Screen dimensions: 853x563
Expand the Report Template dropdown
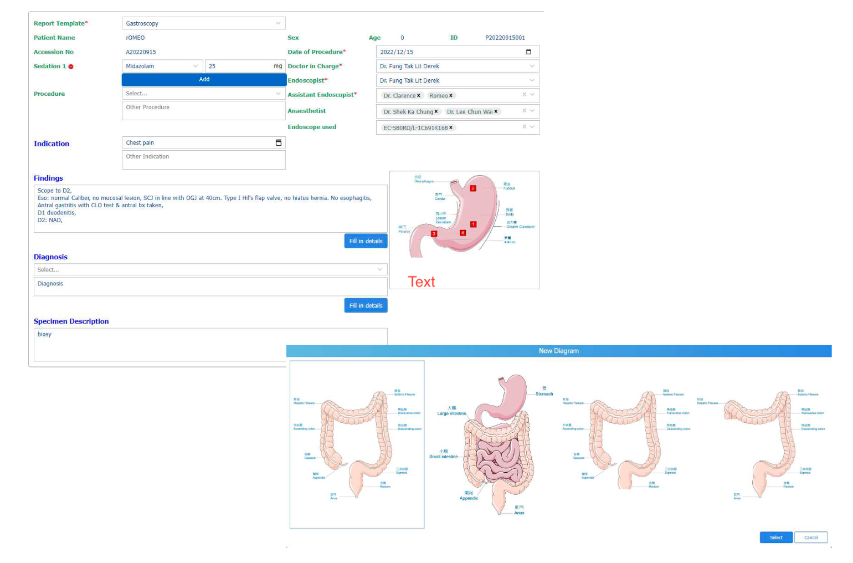coord(278,23)
